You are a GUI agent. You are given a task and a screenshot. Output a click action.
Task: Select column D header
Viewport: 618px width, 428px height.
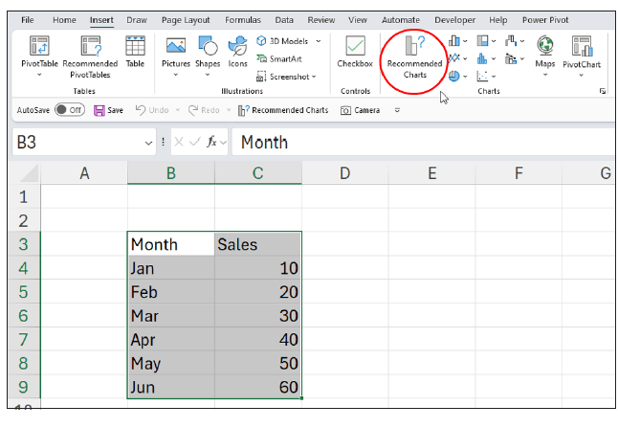click(344, 172)
